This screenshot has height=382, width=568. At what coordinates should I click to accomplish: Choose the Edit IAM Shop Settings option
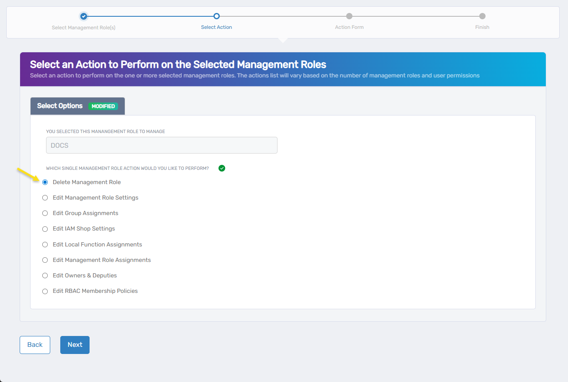pos(45,229)
